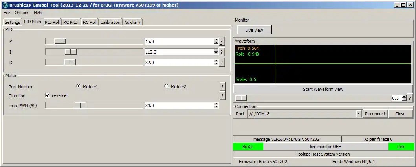Click the Live View button

click(254, 30)
